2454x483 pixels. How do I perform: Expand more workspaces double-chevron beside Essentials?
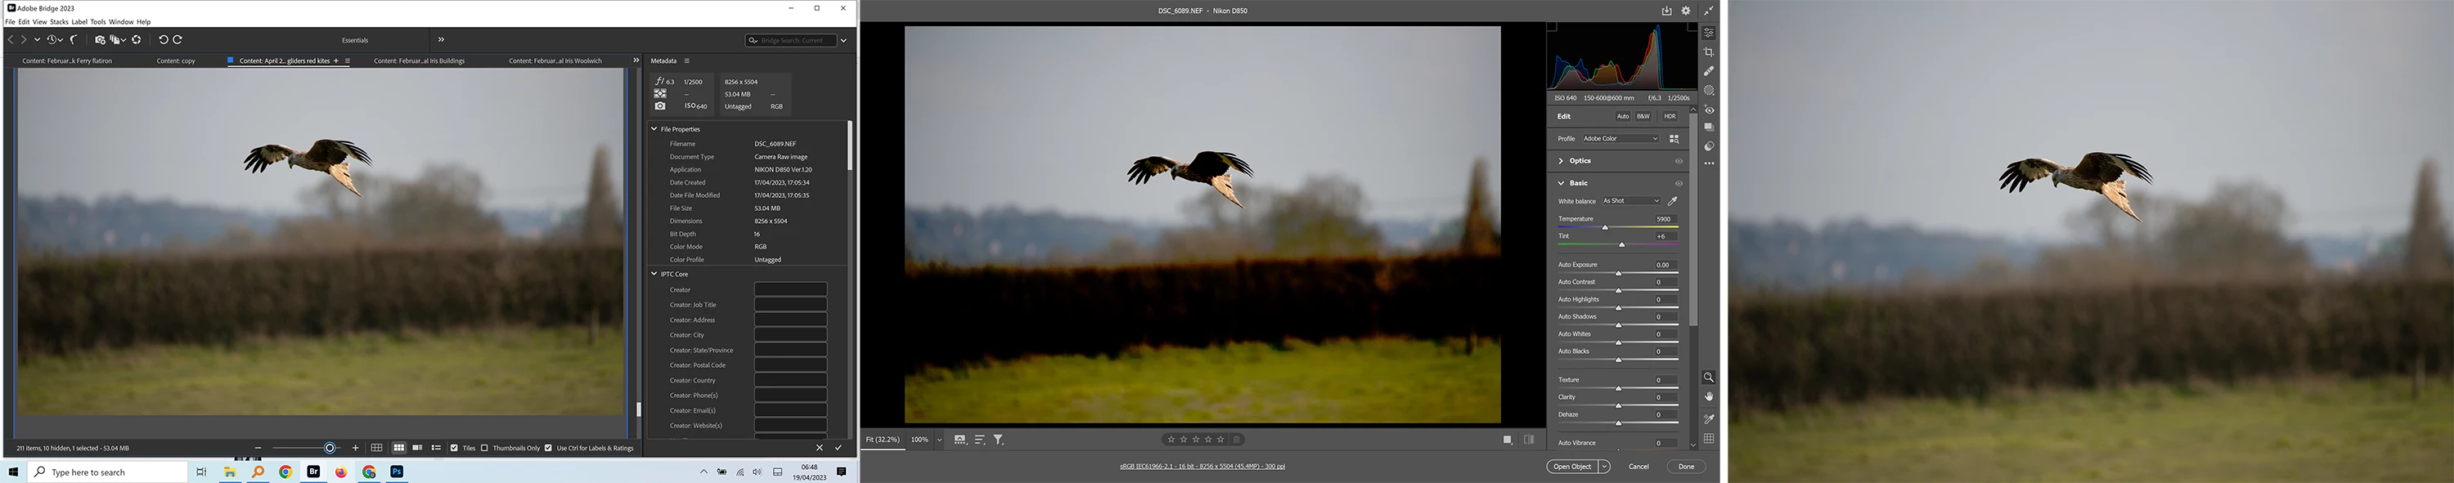(441, 40)
